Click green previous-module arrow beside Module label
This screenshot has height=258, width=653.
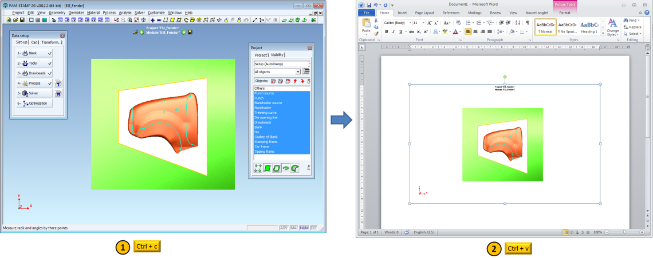tap(142, 33)
